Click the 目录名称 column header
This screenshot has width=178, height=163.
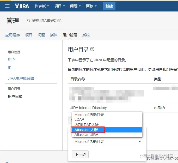pyautogui.click(x=78, y=79)
